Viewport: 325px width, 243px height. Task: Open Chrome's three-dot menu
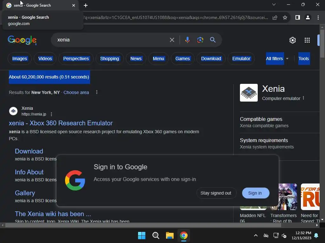[x=318, y=18]
